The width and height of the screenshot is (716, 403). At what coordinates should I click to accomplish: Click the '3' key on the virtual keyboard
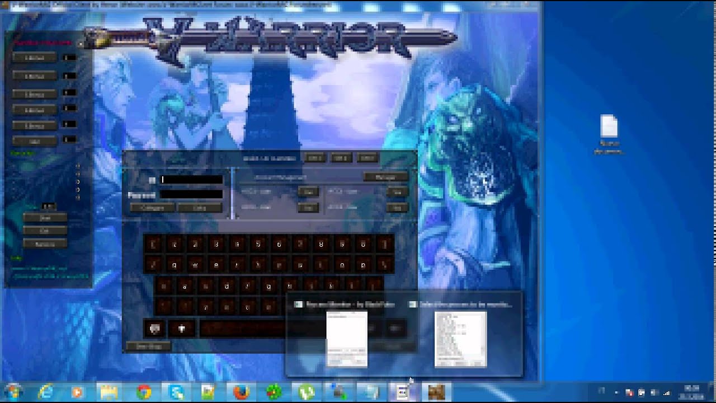216,244
